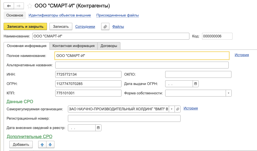Go back with the left arrow button
Viewport: 257px width, 151px height.
click(x=9, y=6)
